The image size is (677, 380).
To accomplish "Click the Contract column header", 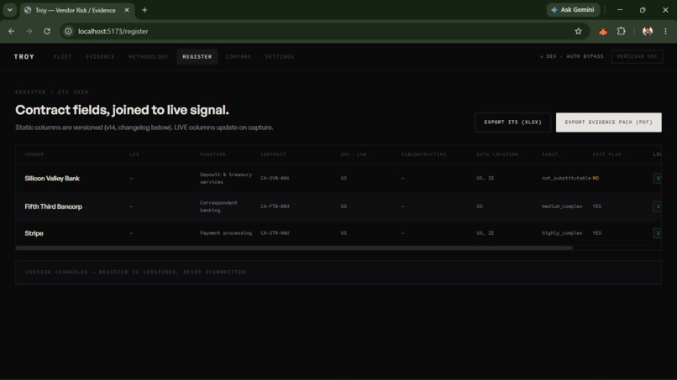I will (273, 154).
